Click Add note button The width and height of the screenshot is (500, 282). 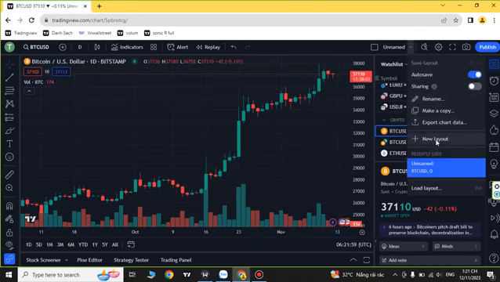[x=430, y=260]
